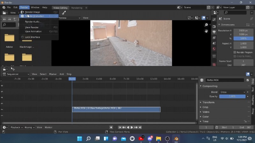Click properties search field

(235, 12)
